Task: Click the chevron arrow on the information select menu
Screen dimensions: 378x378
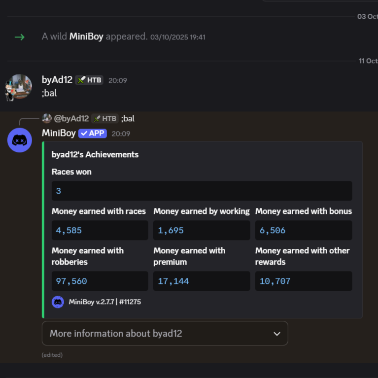Action: tap(277, 334)
